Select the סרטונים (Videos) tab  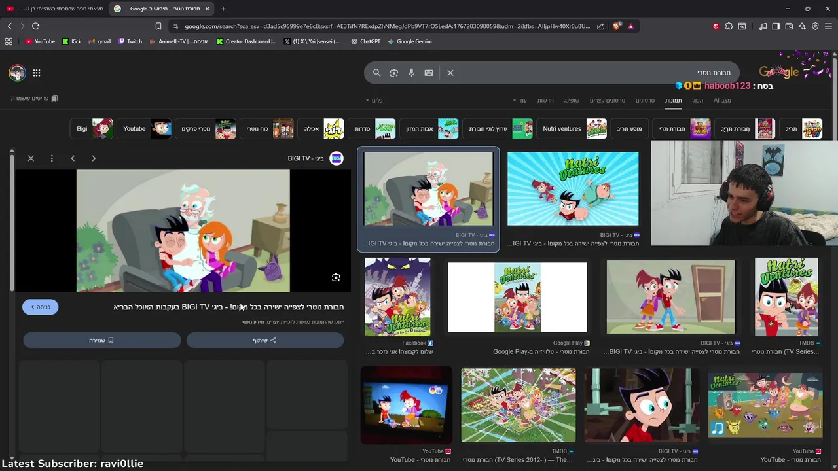[646, 100]
